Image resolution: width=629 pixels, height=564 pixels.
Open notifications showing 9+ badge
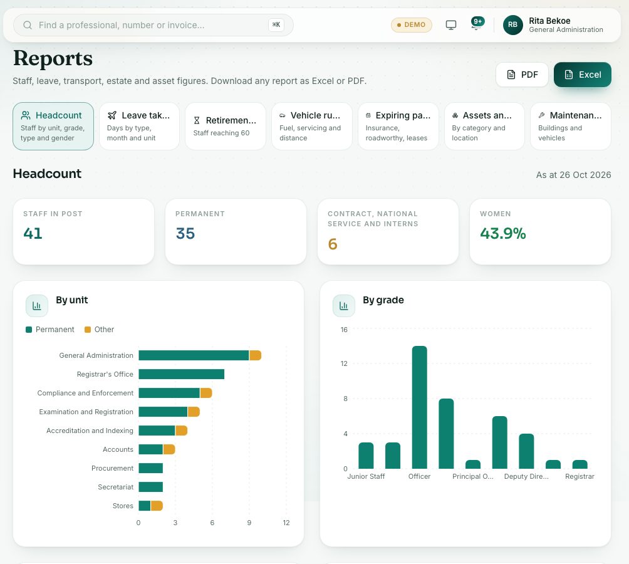pos(477,24)
